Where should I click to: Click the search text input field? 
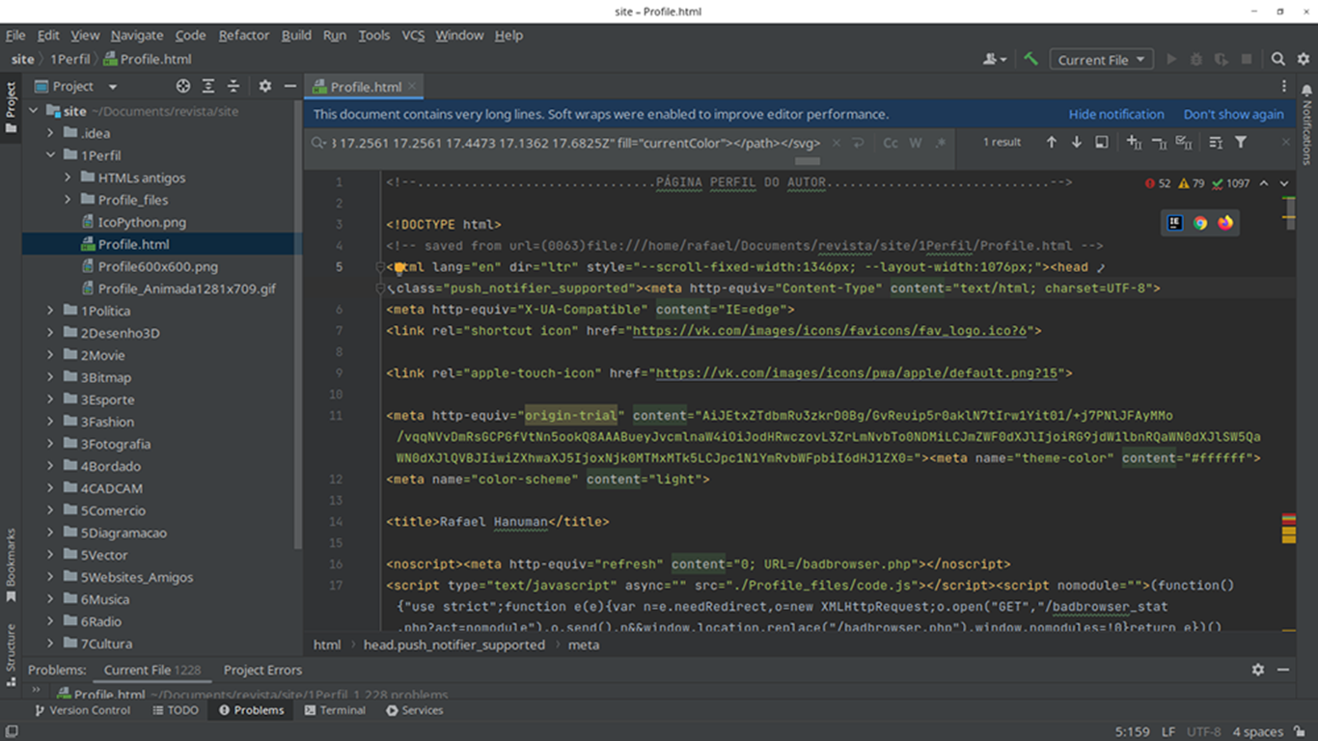click(x=574, y=143)
